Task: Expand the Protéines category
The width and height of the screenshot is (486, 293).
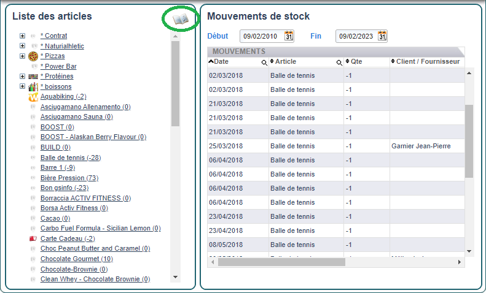Action: click(x=23, y=77)
